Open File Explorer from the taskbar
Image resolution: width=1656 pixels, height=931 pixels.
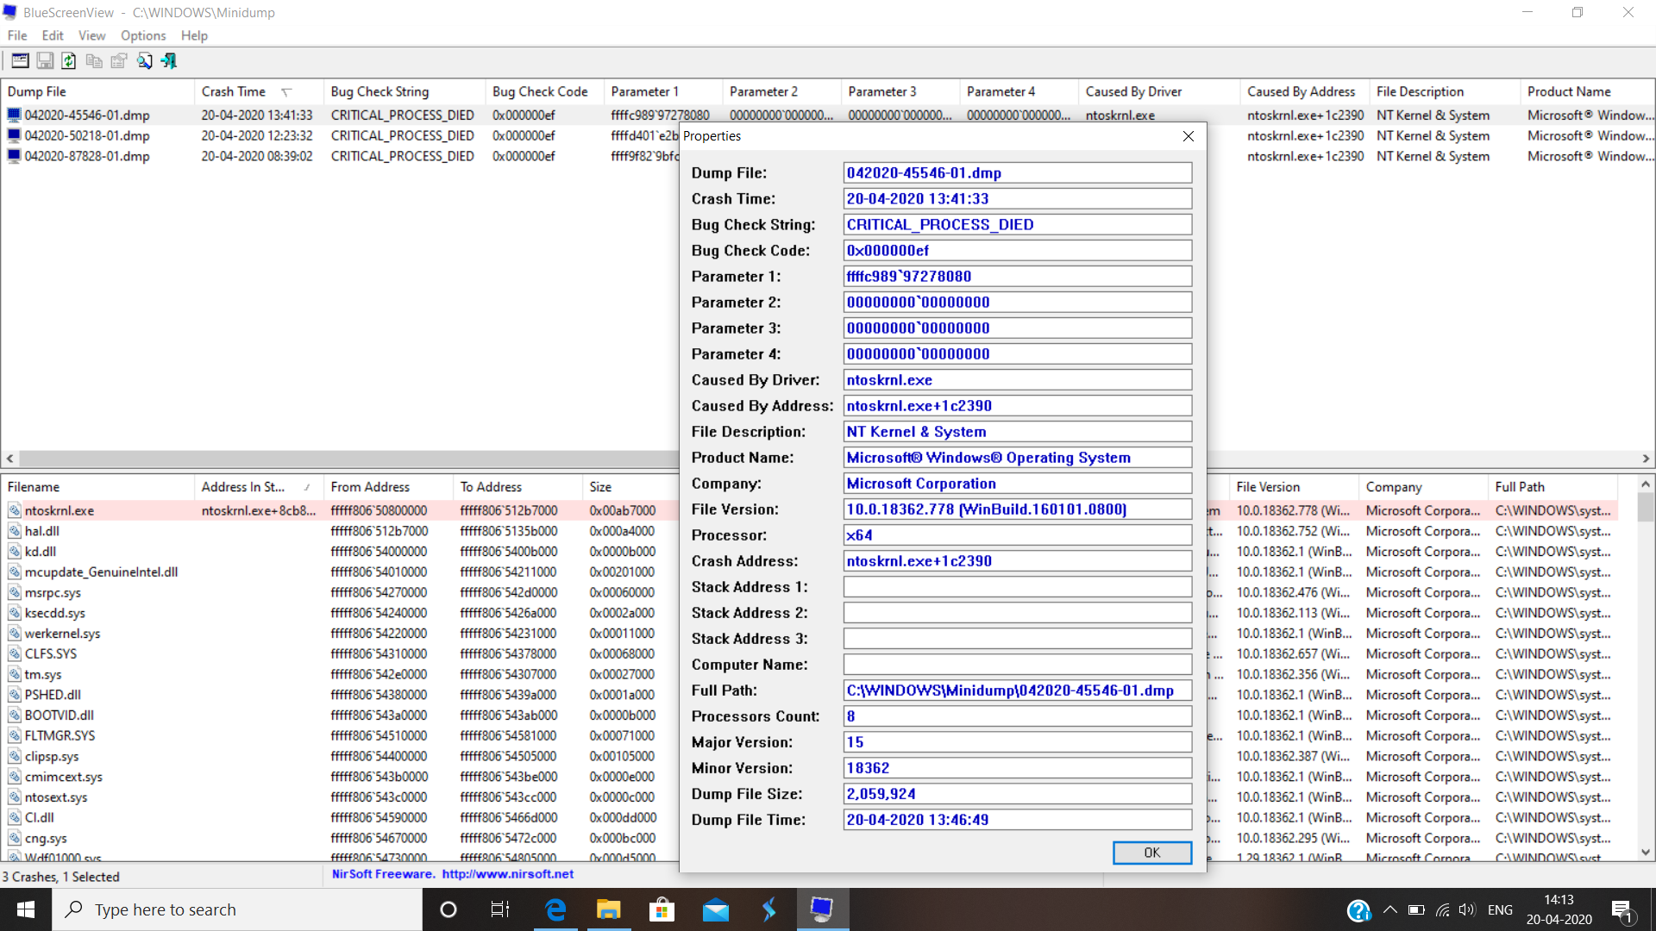point(609,909)
